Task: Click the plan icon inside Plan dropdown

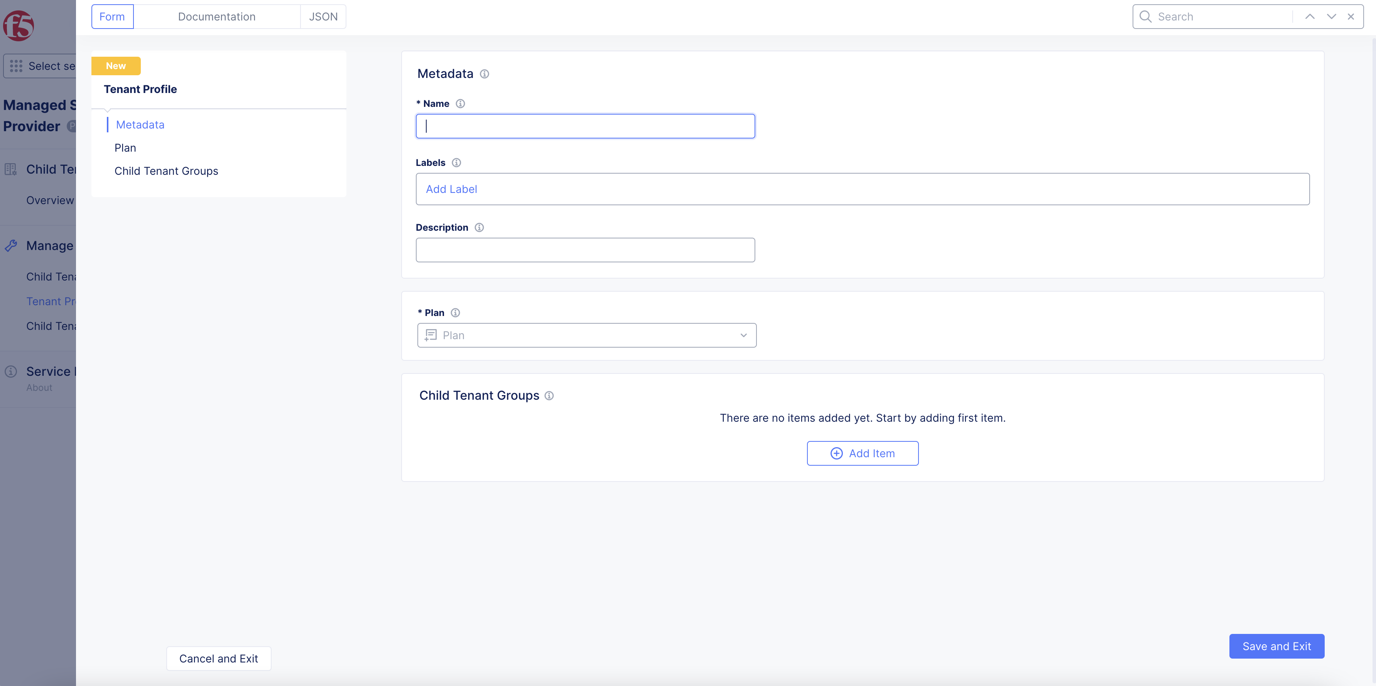Action: coord(431,335)
